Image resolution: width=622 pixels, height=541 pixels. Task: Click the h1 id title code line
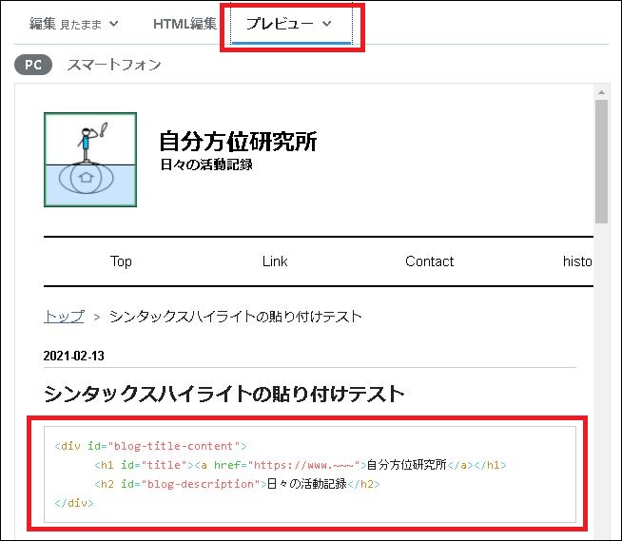click(x=301, y=465)
